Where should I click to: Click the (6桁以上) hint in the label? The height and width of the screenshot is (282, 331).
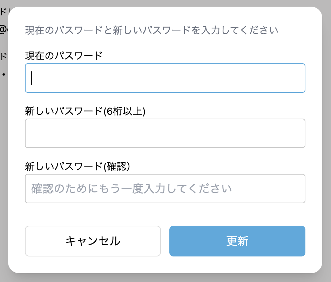pyautogui.click(x=124, y=111)
